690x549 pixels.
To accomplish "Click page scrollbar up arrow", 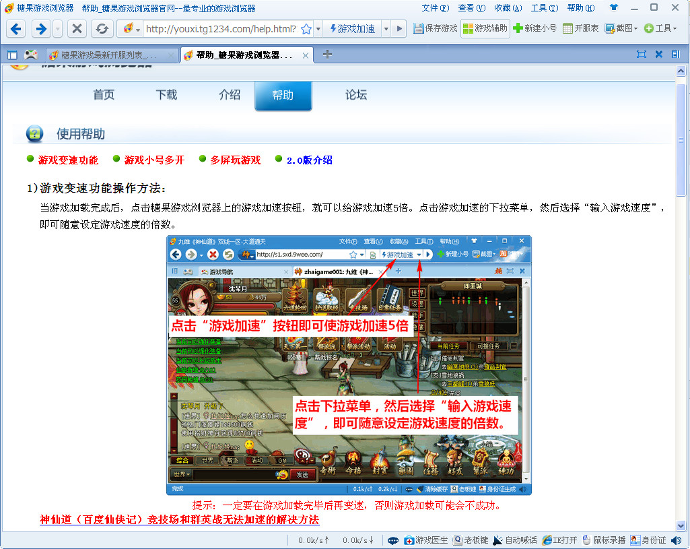I will coord(681,71).
